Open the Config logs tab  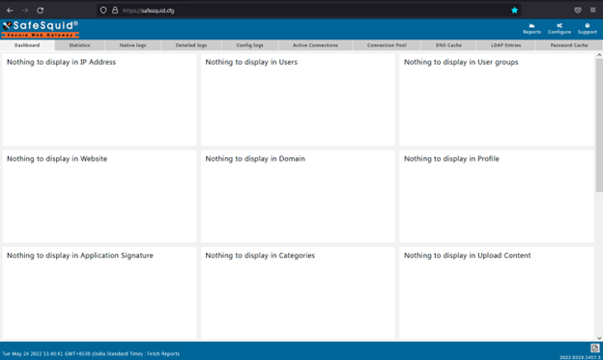[249, 45]
